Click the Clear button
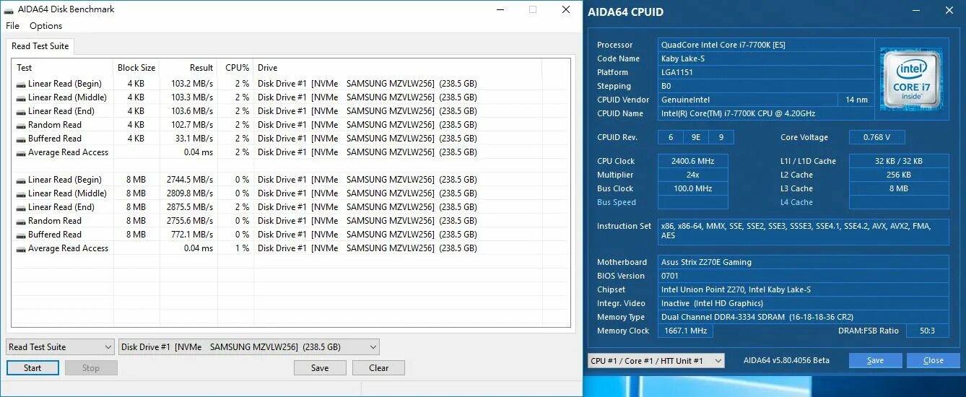This screenshot has height=397, width=966. (x=378, y=368)
